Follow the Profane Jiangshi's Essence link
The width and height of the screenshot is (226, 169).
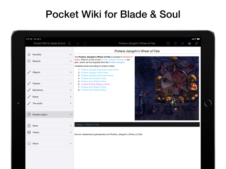point(114,60)
